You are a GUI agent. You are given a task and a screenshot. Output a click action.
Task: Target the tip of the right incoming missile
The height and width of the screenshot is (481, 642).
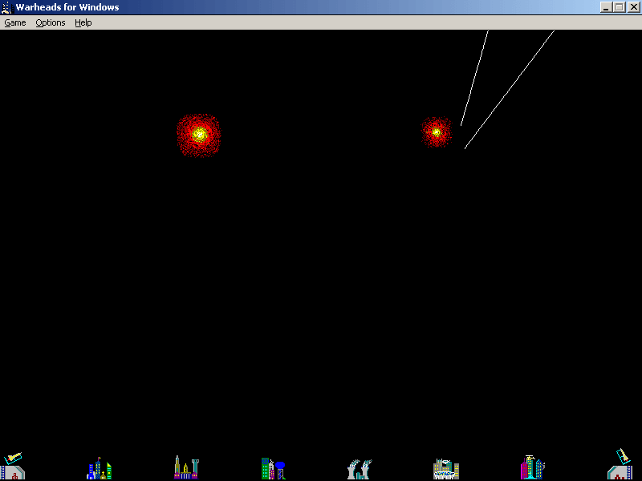465,148
